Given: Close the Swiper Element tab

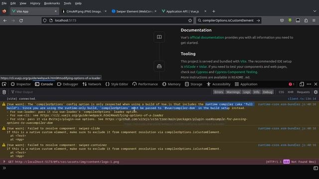Looking at the screenshot, I should click(156, 11).
